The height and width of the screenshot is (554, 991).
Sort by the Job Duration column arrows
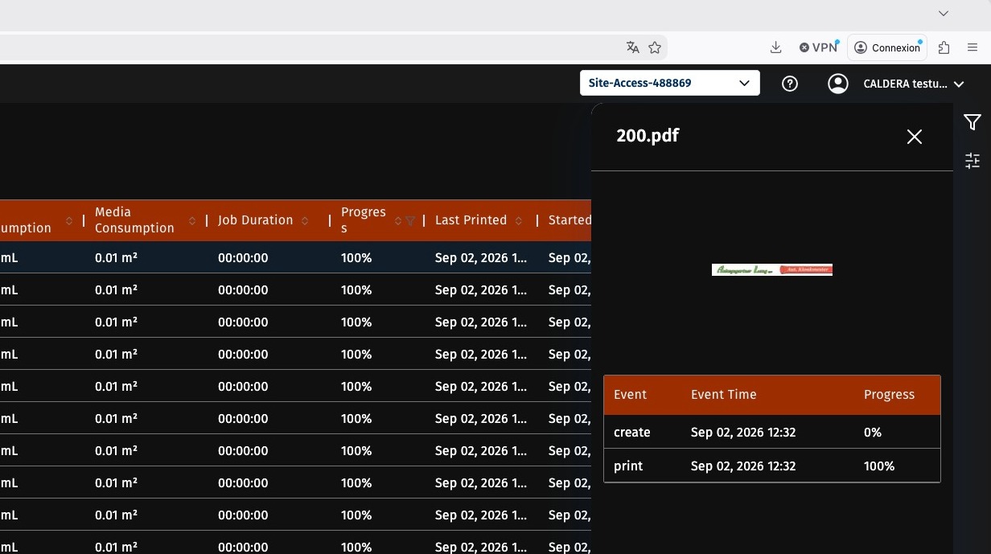coord(305,220)
